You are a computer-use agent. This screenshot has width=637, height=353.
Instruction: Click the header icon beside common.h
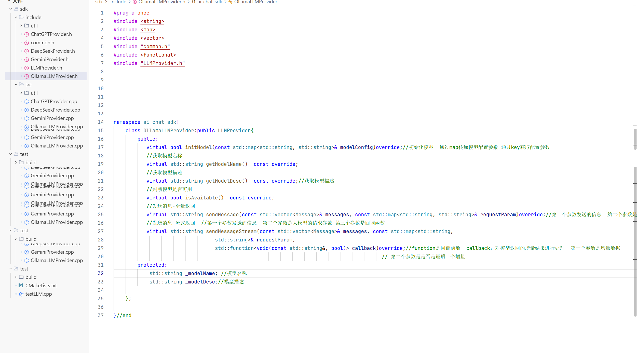[x=26, y=43]
